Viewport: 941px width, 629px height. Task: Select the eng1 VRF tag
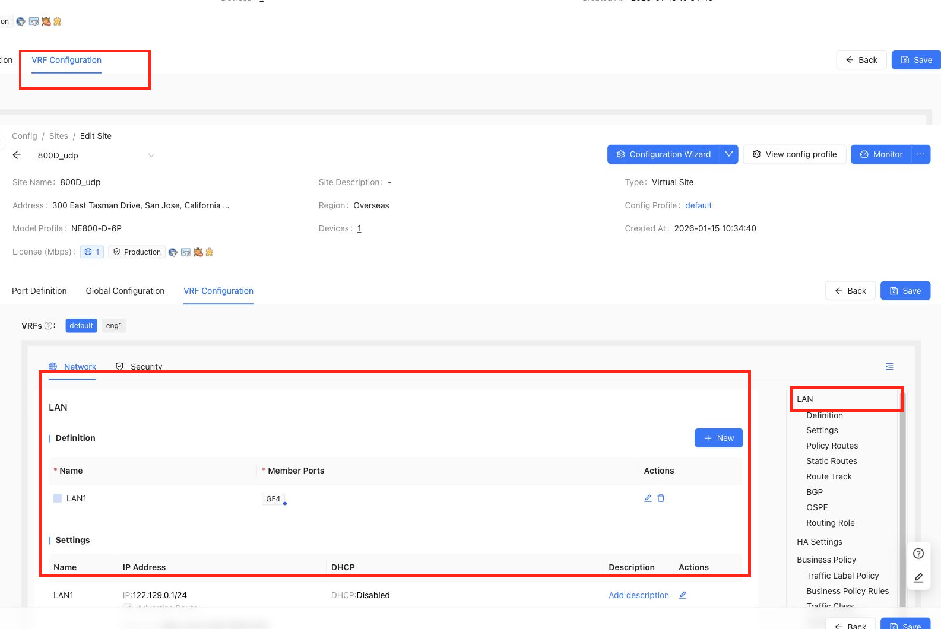pos(114,326)
